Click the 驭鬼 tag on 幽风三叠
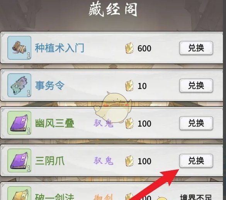 coord(104,123)
